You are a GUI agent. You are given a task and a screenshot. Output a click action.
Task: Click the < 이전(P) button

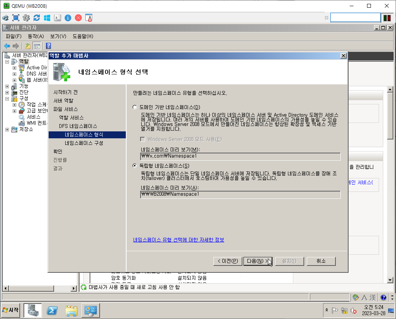click(228, 261)
